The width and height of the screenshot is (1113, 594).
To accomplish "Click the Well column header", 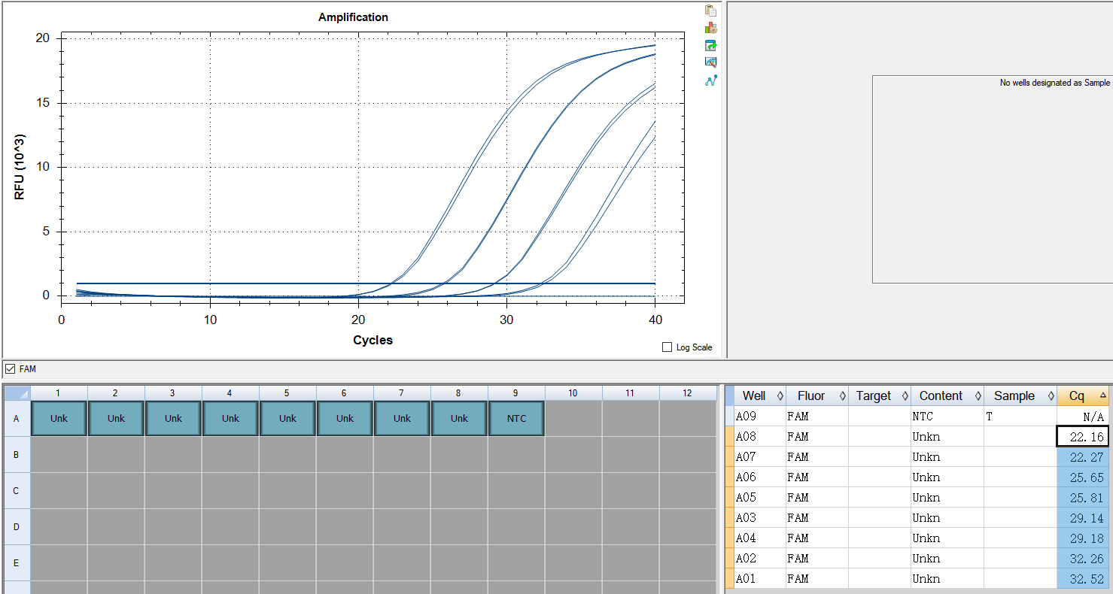I will (x=759, y=396).
